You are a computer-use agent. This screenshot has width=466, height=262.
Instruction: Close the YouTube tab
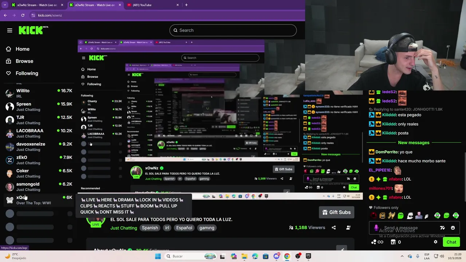(x=178, y=5)
